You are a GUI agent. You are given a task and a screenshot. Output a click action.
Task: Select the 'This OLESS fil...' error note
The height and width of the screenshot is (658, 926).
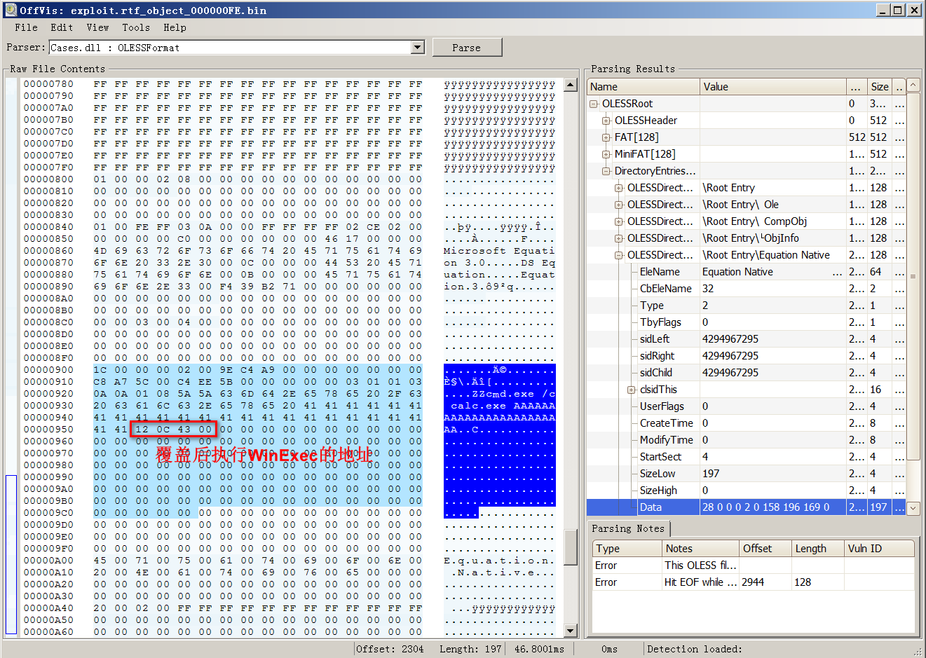[x=754, y=566]
